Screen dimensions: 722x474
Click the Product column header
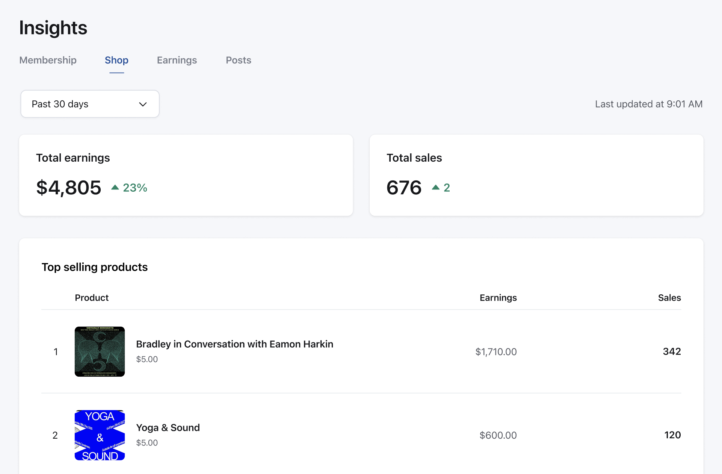tap(91, 297)
